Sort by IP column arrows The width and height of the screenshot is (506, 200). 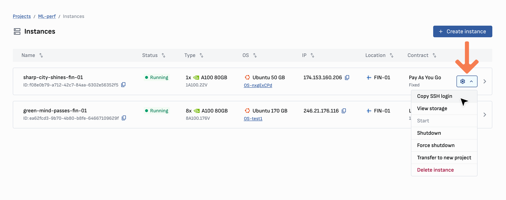[312, 55]
